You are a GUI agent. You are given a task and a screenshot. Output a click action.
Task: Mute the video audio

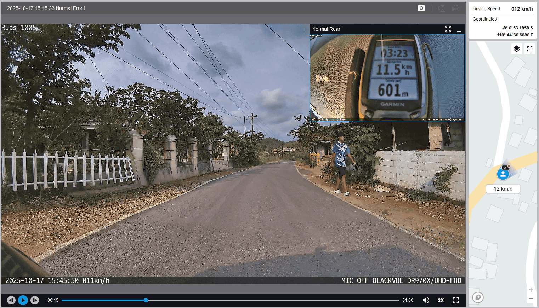(426, 300)
